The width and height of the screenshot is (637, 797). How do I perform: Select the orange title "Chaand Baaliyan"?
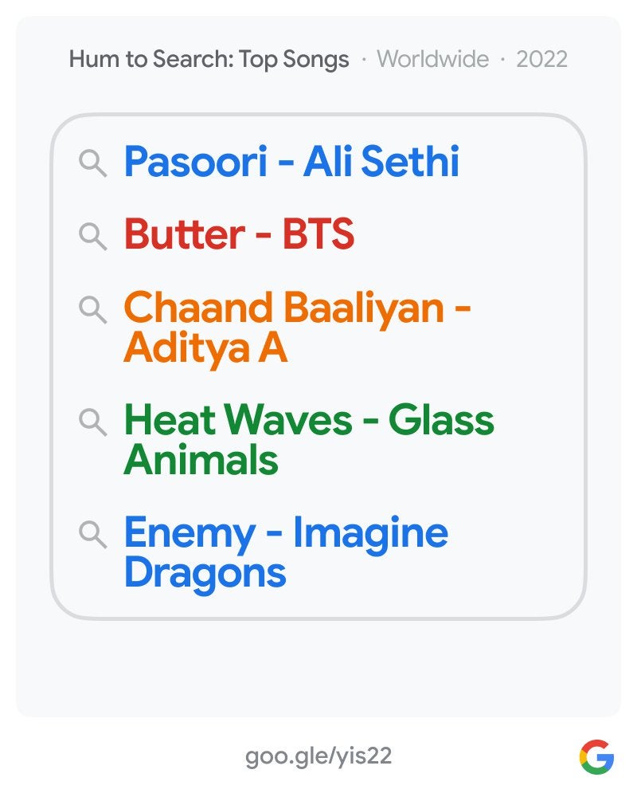coord(283,308)
